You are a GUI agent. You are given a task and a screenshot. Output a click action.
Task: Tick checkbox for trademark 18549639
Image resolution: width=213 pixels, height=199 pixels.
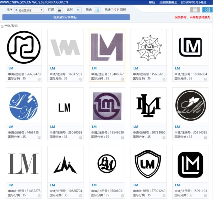pos(122,137)
